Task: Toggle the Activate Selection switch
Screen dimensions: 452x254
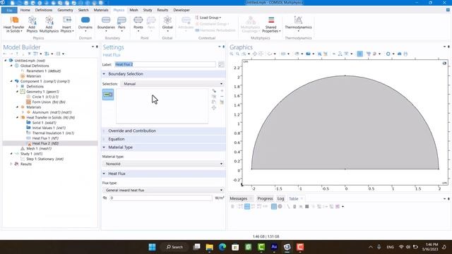Action: (108, 95)
